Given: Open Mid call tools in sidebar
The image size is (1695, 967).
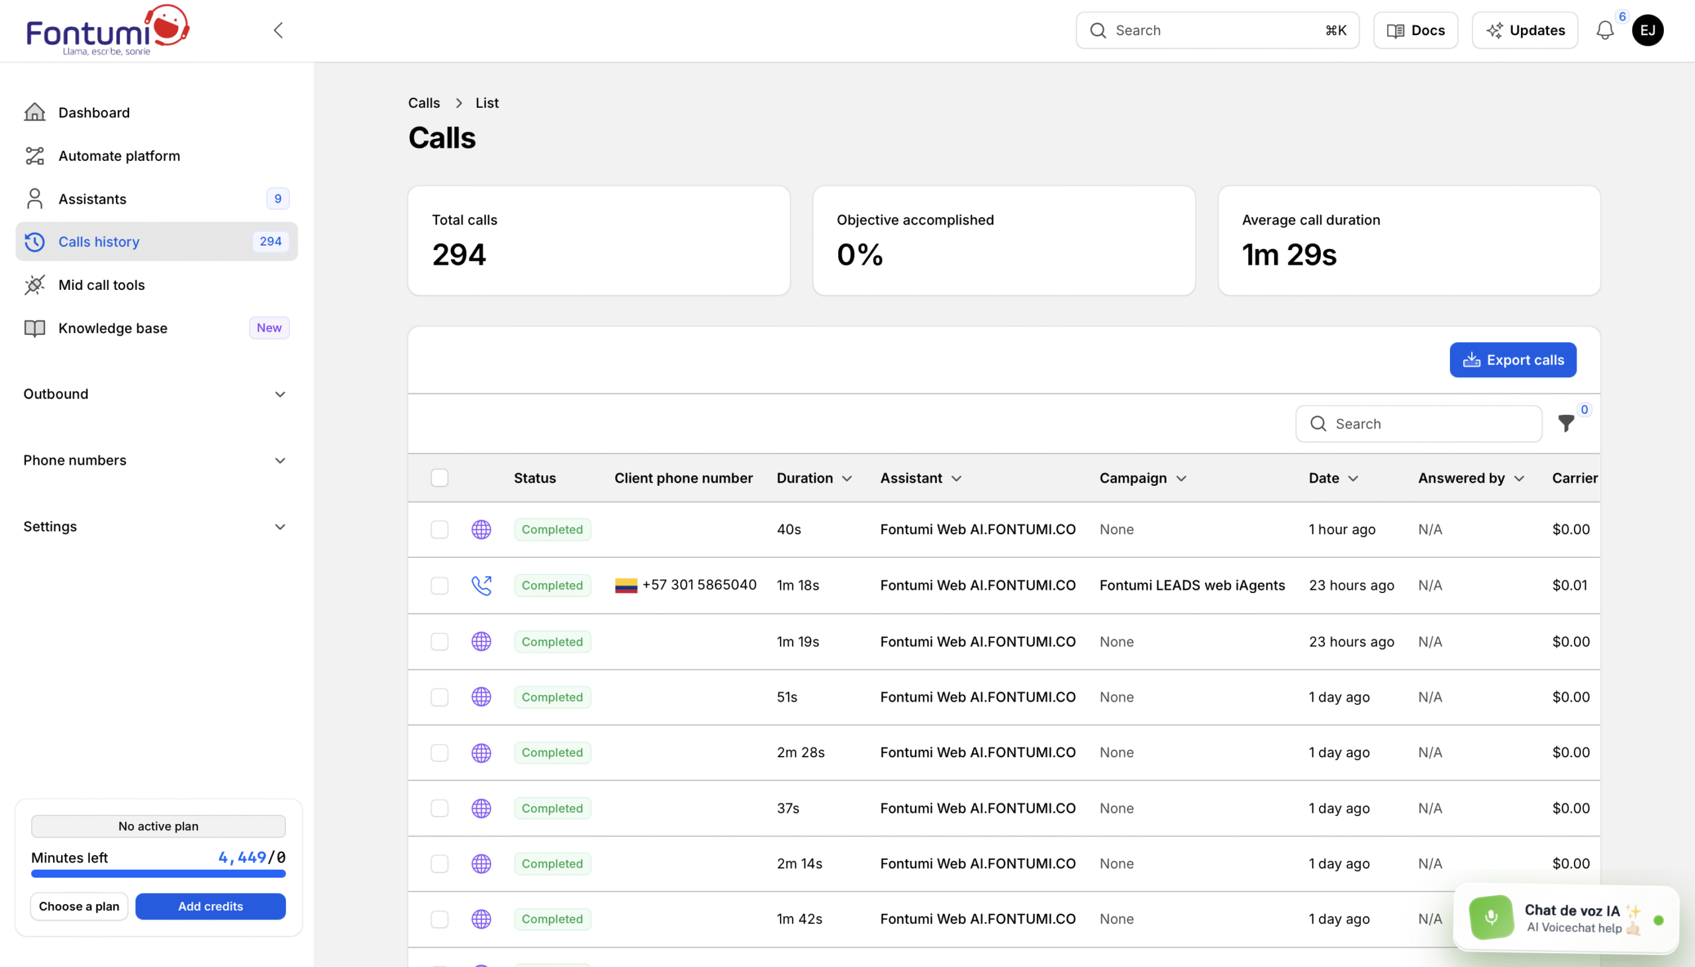Looking at the screenshot, I should tap(101, 285).
